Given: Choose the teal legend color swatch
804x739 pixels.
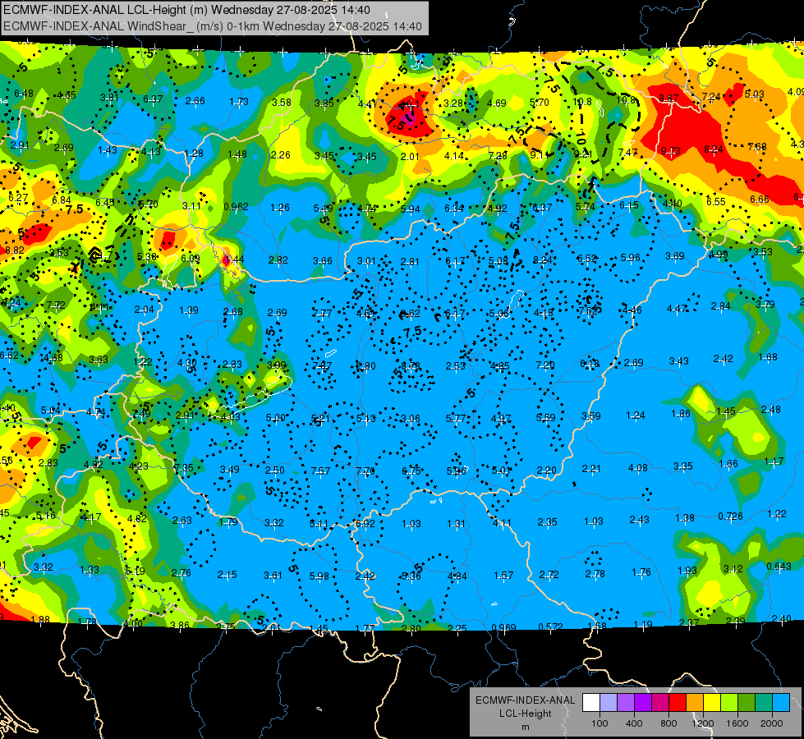Looking at the screenshot, I should coord(764,703).
